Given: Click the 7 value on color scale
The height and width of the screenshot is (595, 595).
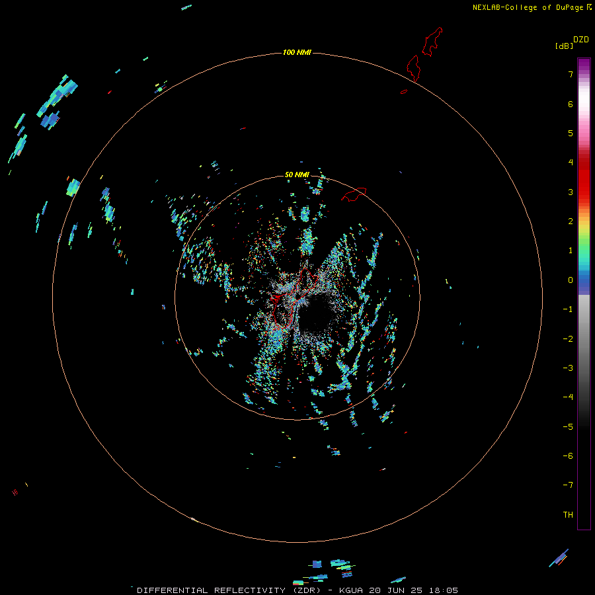Looking at the screenshot, I should (x=571, y=74).
